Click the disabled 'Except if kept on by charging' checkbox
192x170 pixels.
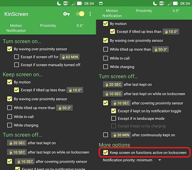pyautogui.click(x=113, y=126)
